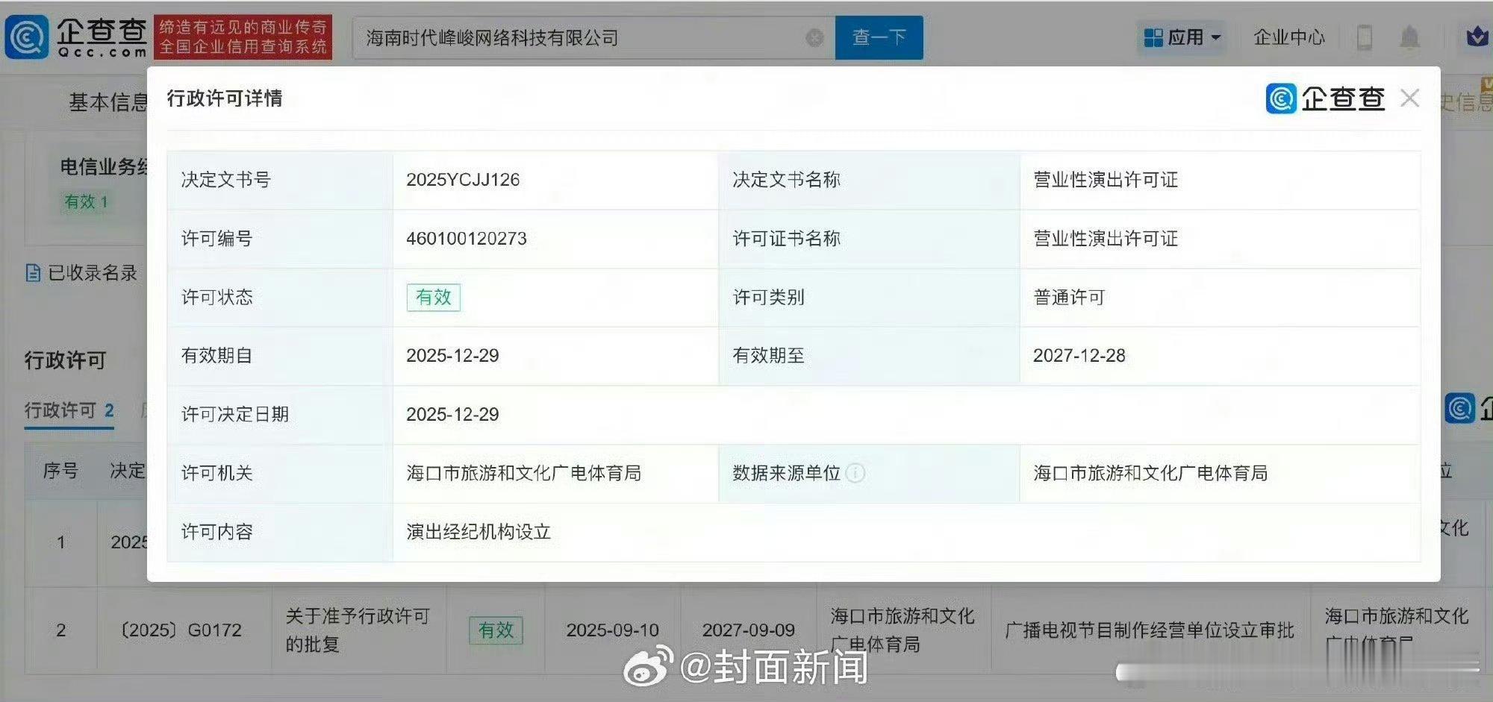Click the 查一下 search button
This screenshot has width=1493, height=702.
879,37
